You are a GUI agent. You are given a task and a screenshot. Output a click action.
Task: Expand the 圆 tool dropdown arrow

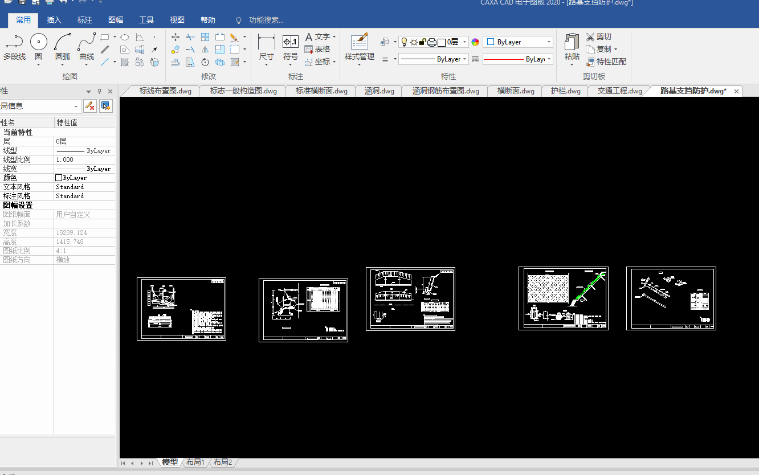[38, 64]
